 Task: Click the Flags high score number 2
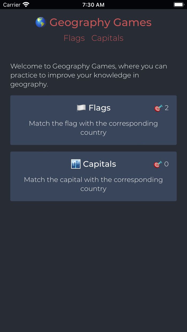point(167,108)
